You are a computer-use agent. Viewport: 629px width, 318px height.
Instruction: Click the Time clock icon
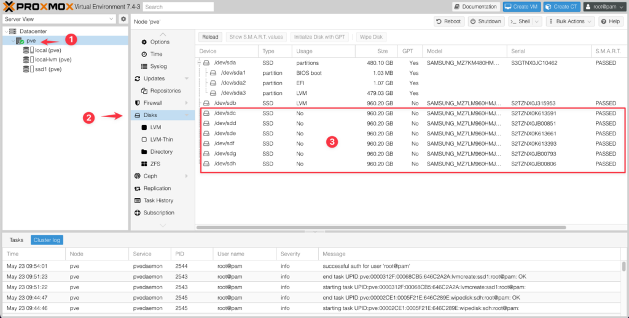pyautogui.click(x=144, y=54)
